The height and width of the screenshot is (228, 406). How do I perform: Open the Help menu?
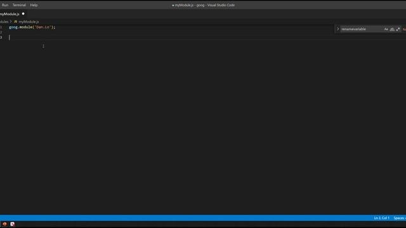point(34,5)
